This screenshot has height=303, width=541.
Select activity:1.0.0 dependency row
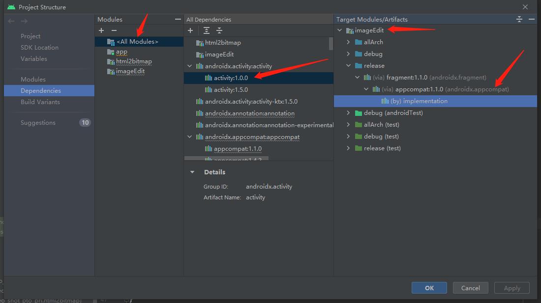pyautogui.click(x=259, y=78)
